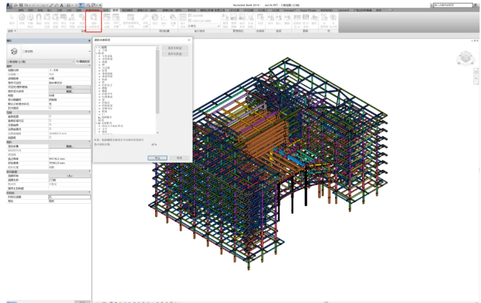Click the Save icon in quick access toolbar
The width and height of the screenshot is (481, 303).
point(21,5)
